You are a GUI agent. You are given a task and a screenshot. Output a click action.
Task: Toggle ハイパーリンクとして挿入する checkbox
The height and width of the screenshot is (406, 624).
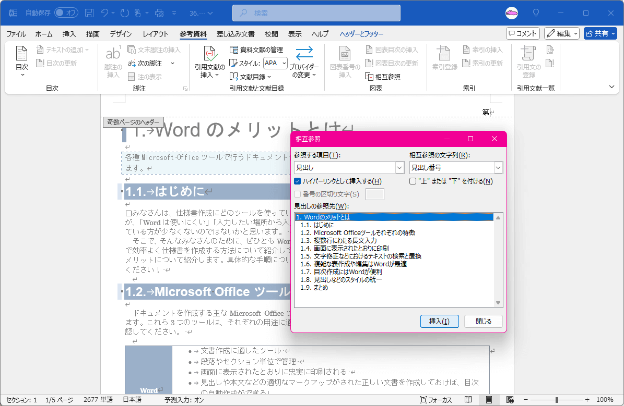click(x=297, y=181)
